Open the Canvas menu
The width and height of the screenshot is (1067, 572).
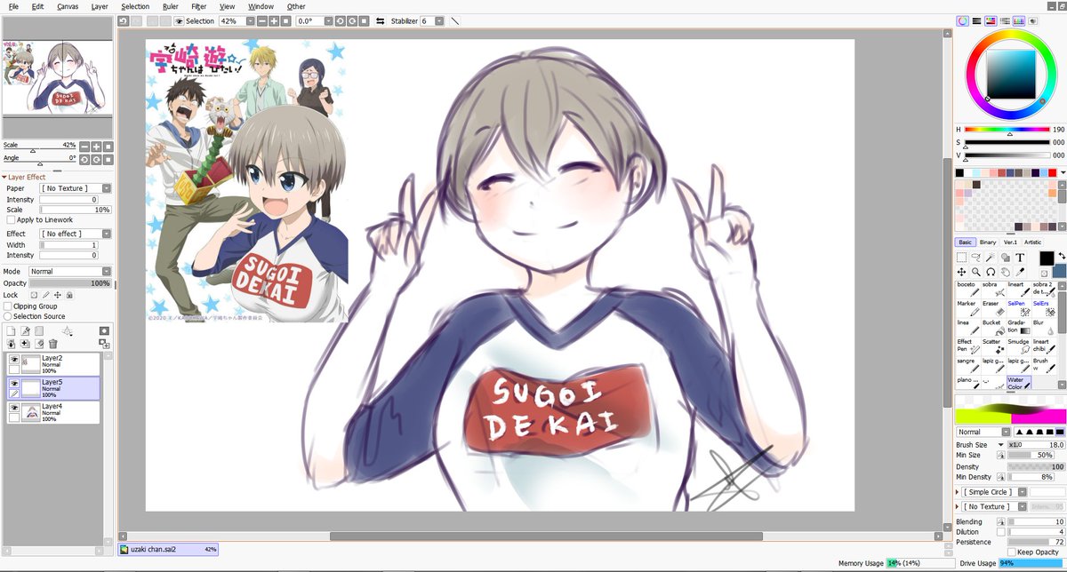[x=68, y=6]
